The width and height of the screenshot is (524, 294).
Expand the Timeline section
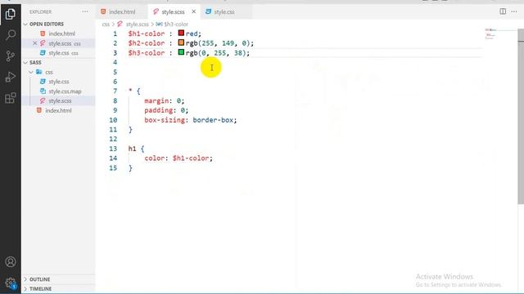tap(25, 288)
